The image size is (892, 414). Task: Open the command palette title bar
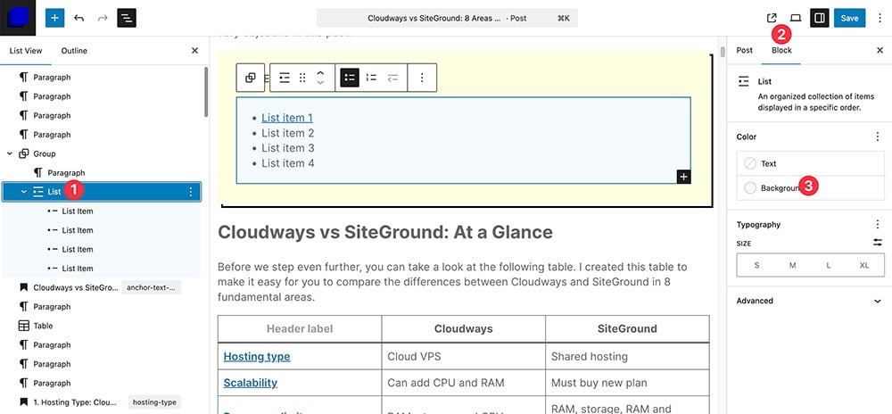pos(447,18)
